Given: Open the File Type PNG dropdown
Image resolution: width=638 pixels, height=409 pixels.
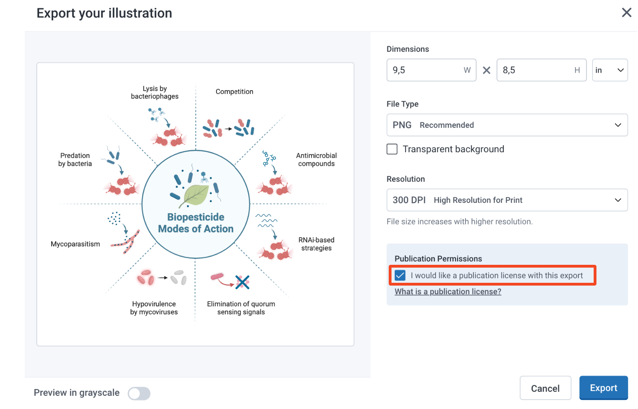Looking at the screenshot, I should 507,125.
